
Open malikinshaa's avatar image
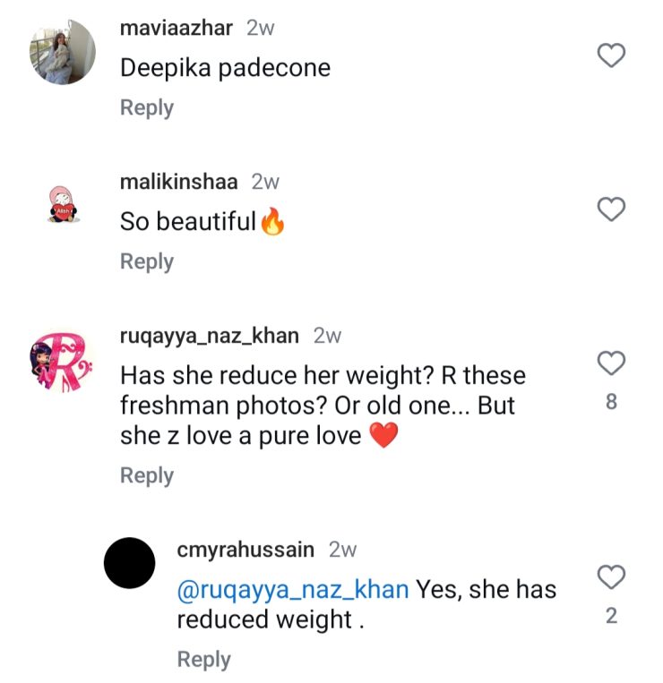(62, 207)
